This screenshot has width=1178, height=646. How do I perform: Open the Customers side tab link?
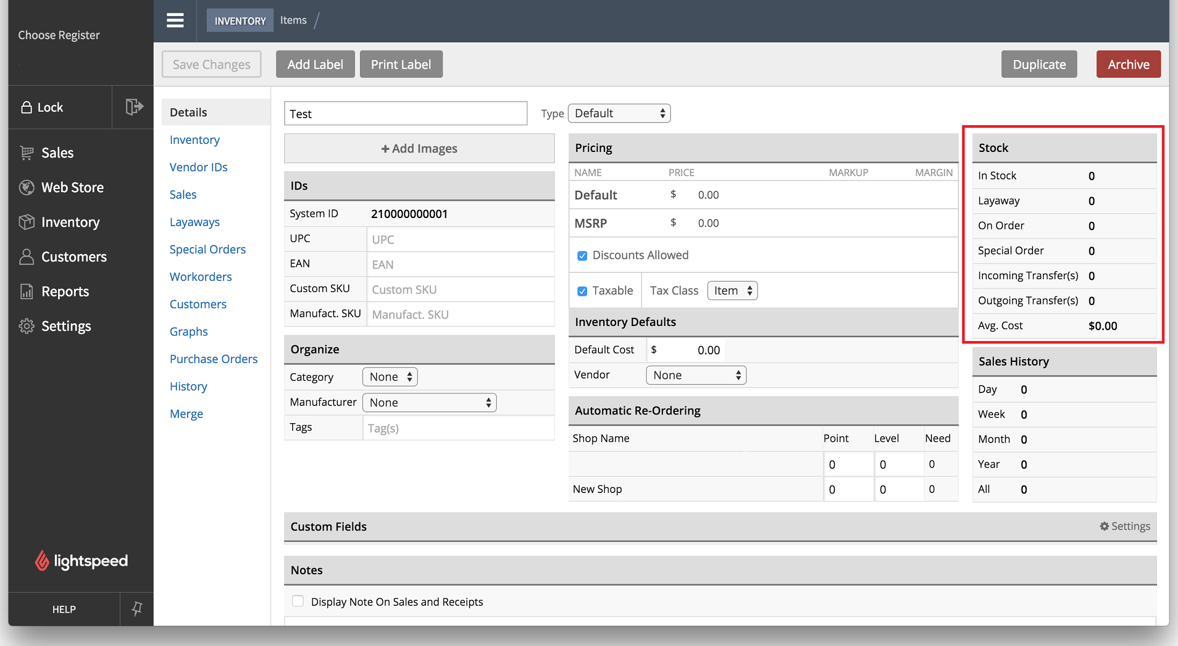coord(198,304)
